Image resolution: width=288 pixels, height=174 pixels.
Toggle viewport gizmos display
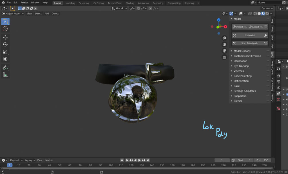tap(231, 13)
